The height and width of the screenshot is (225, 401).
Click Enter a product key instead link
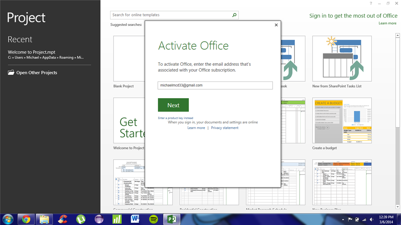click(175, 118)
